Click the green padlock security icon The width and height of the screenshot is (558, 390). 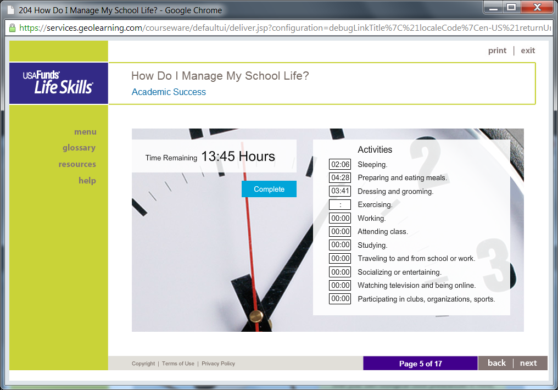click(12, 28)
